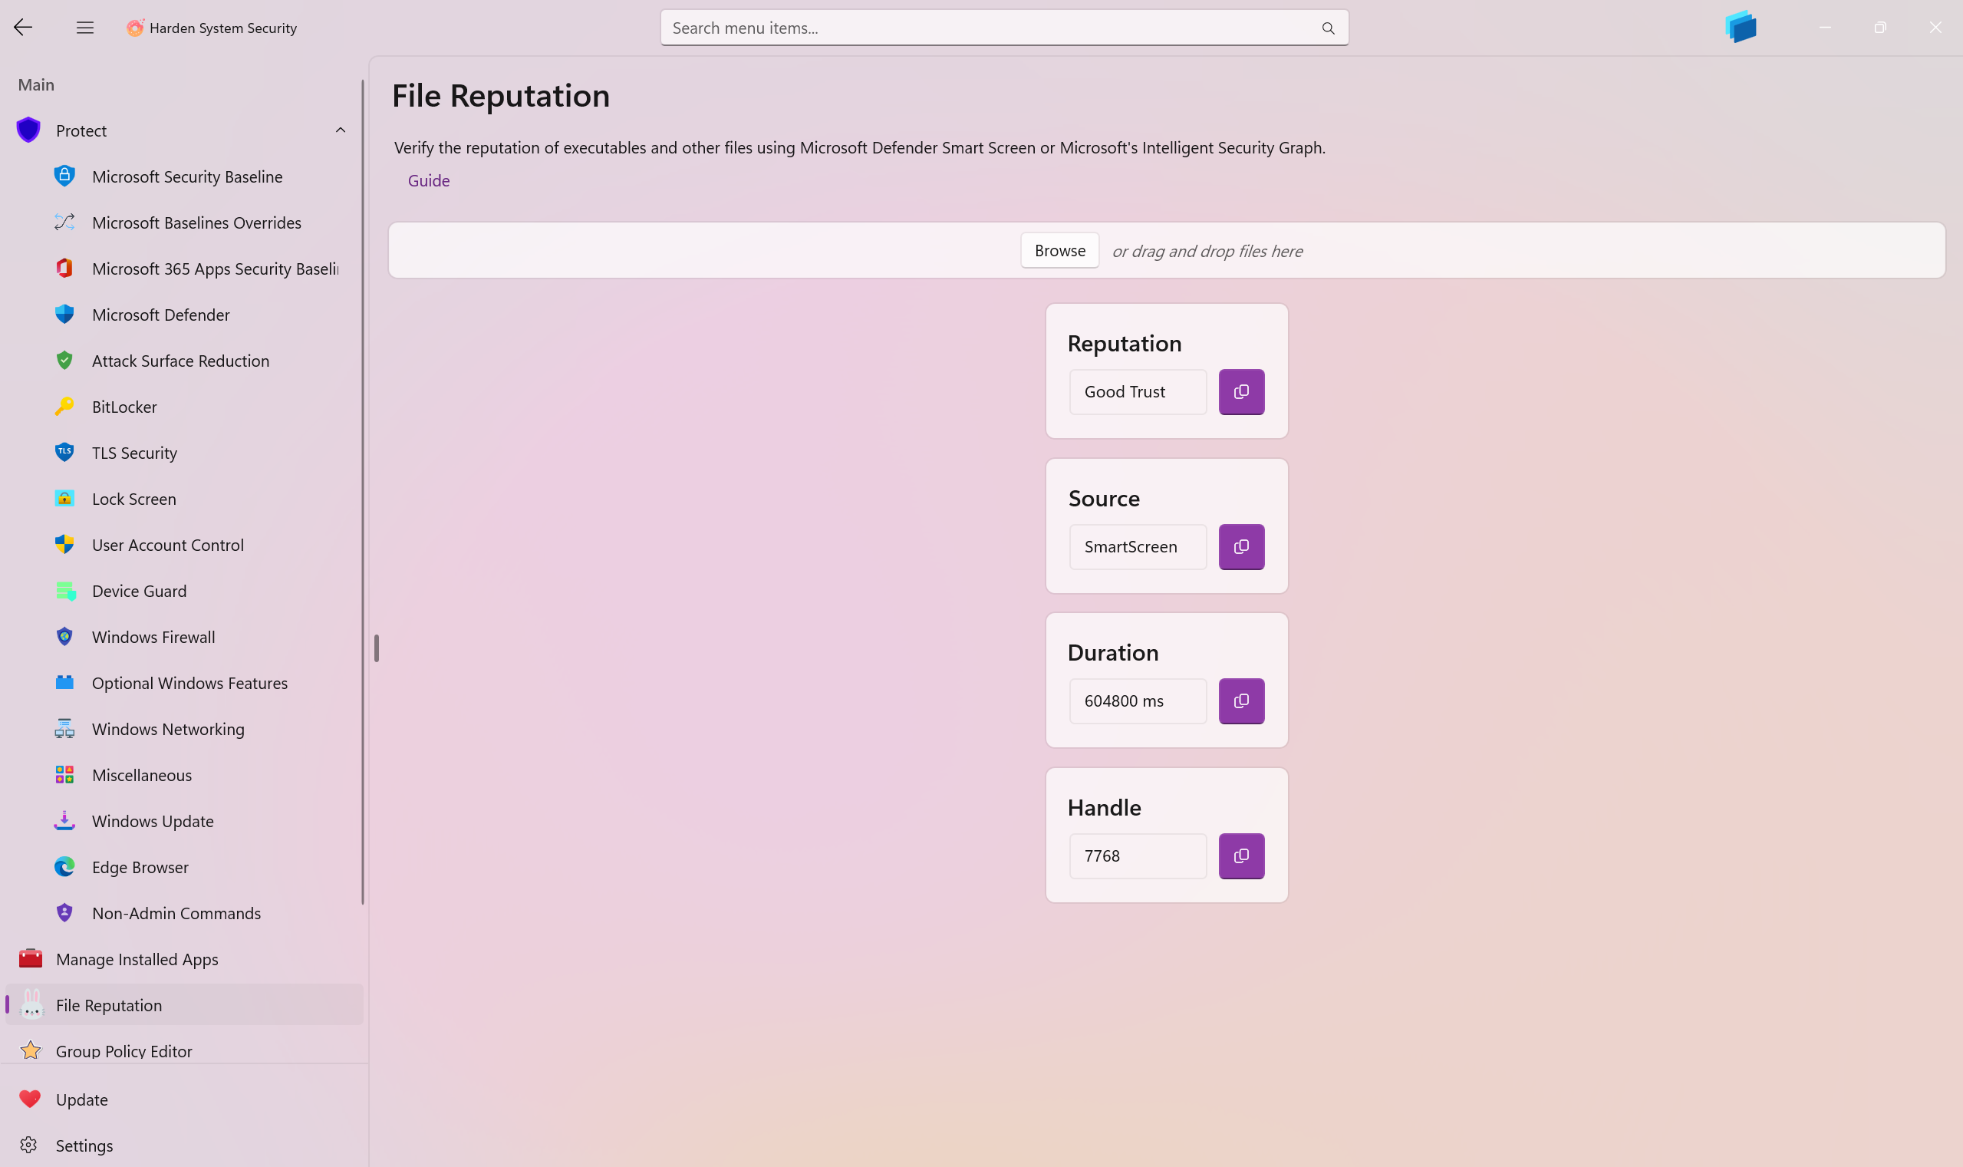Open the Guide link

429,181
